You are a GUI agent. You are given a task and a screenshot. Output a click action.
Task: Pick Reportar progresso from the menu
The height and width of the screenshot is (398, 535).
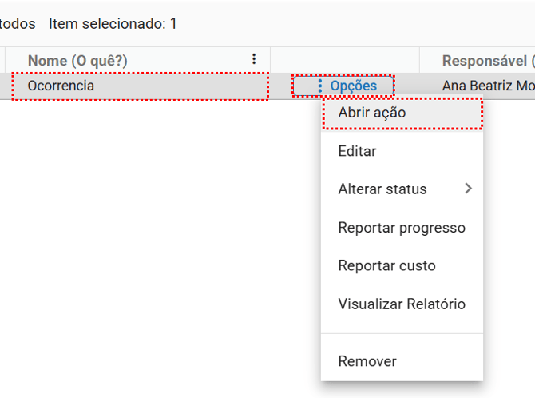click(x=401, y=228)
